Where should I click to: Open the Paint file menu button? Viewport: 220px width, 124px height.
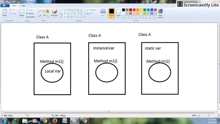tap(5, 6)
